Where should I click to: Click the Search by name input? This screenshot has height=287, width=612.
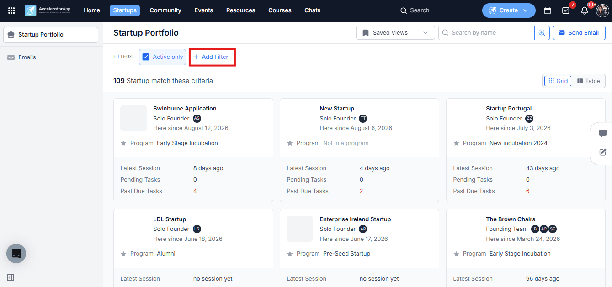486,33
